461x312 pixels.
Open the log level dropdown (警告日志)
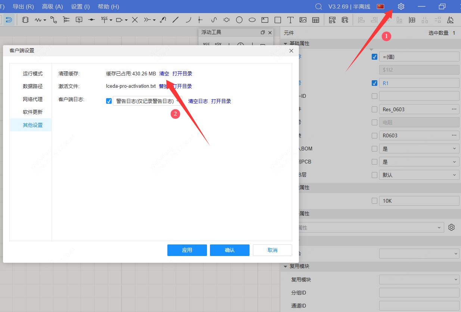point(148,101)
